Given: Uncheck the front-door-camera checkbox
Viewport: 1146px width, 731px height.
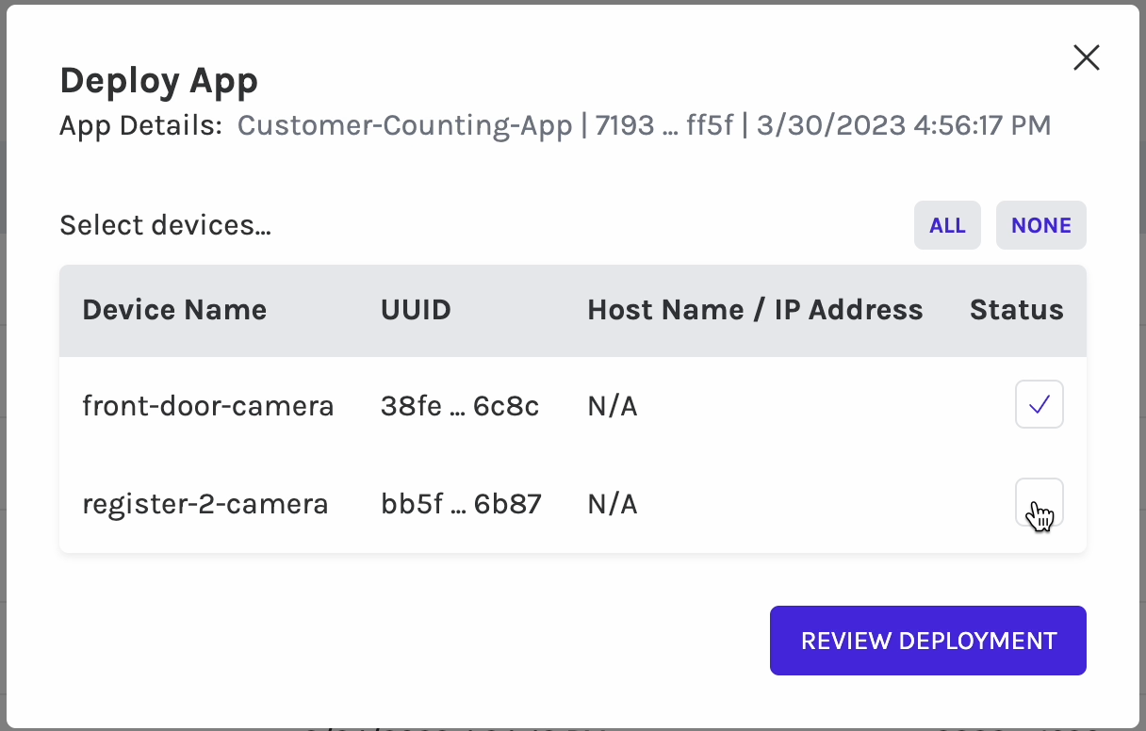Looking at the screenshot, I should coord(1039,405).
